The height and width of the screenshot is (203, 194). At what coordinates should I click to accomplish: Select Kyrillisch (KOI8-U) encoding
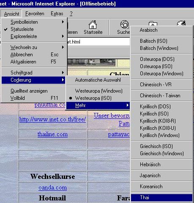(x=161, y=128)
